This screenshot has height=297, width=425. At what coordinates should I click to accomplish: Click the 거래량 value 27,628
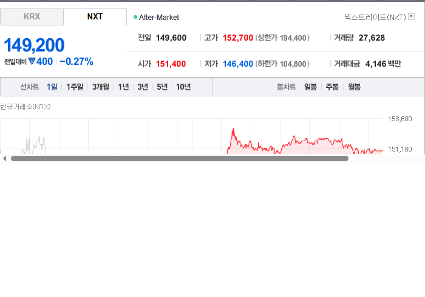pos(372,38)
